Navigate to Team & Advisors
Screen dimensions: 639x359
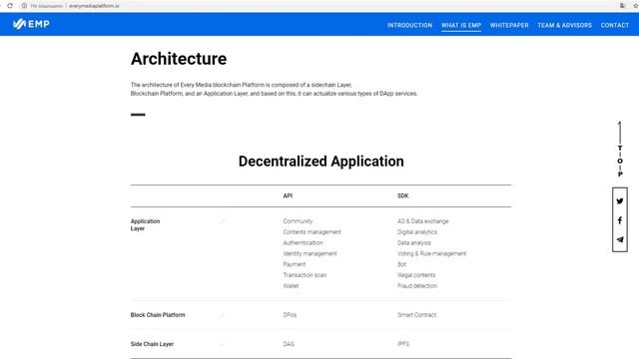[564, 25]
